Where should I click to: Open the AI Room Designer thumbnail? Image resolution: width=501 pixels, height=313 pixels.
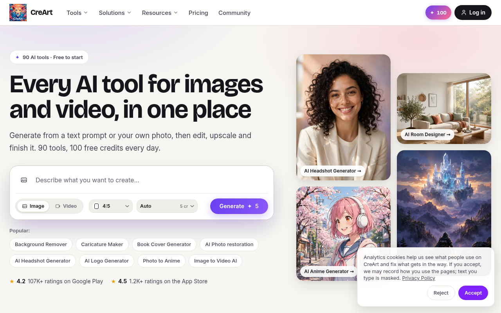[x=444, y=108]
